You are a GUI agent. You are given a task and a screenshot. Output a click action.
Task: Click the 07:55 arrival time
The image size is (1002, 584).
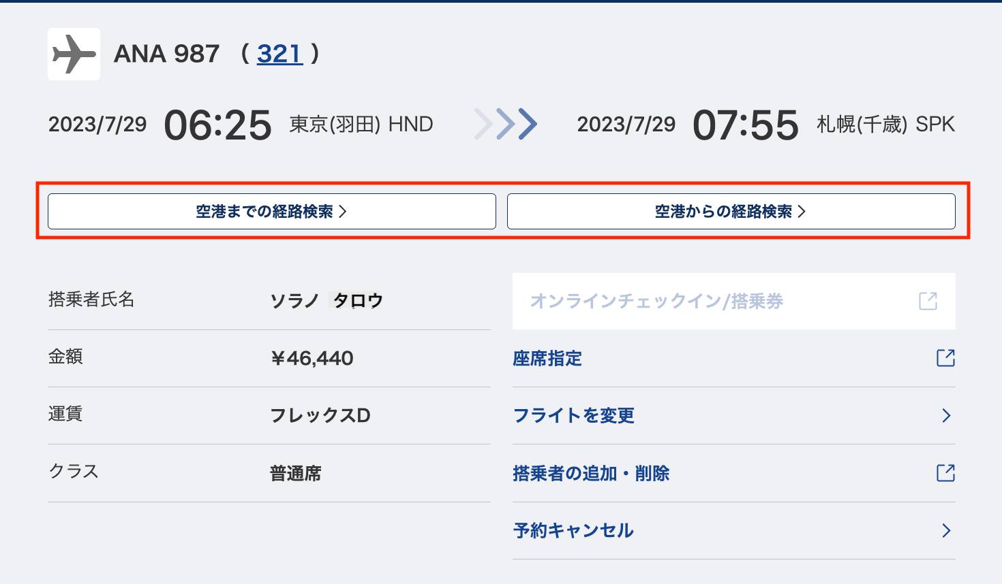point(745,125)
